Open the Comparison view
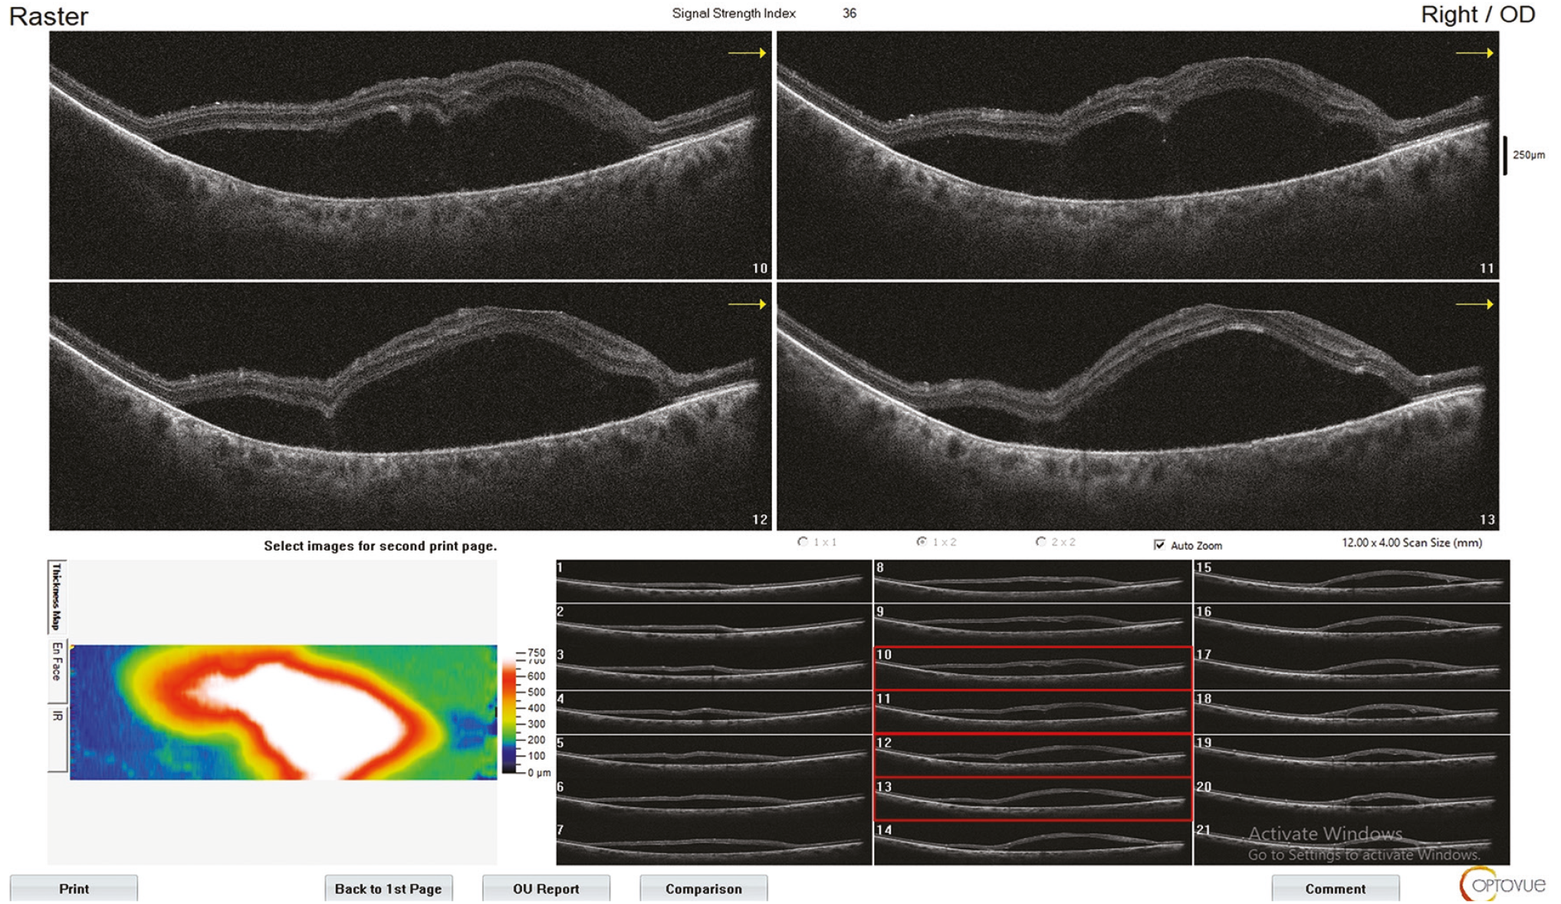 pyautogui.click(x=703, y=888)
